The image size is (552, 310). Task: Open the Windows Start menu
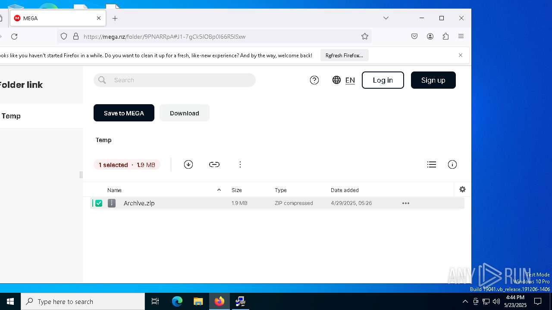(10, 301)
